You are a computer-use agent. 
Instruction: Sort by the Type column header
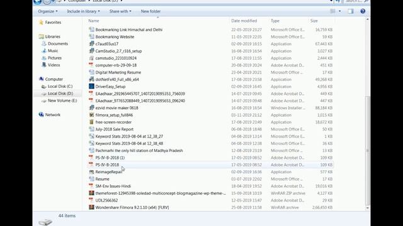point(275,21)
